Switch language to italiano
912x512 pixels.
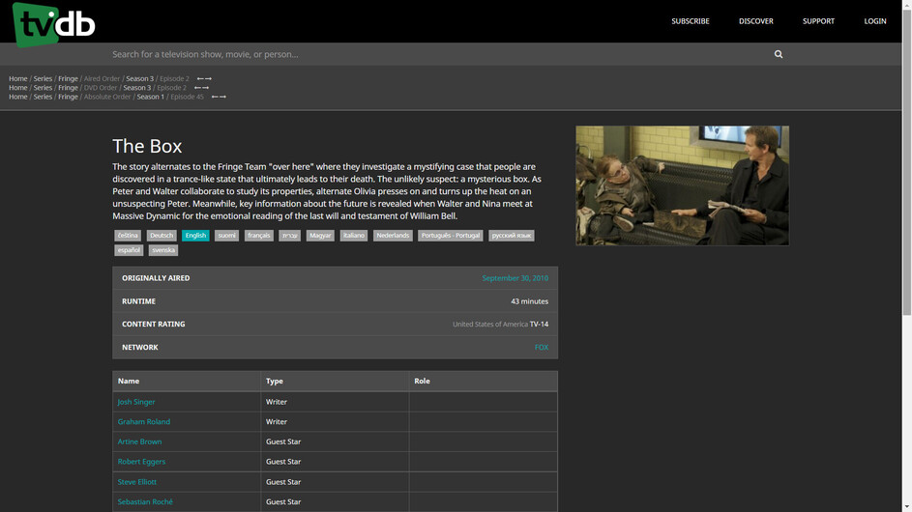(354, 236)
